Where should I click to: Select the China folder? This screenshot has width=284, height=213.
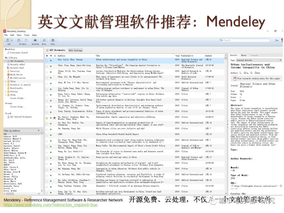(11, 81)
